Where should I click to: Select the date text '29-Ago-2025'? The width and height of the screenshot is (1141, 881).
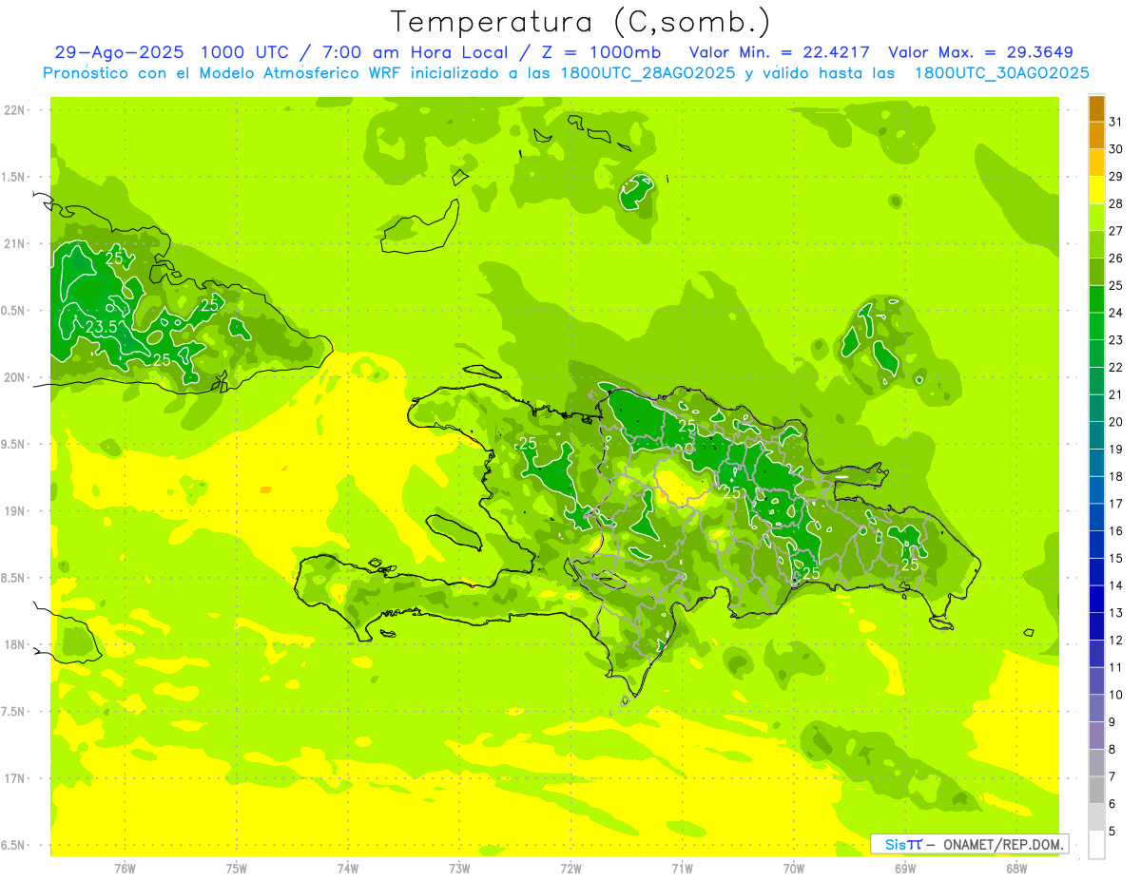pos(119,52)
